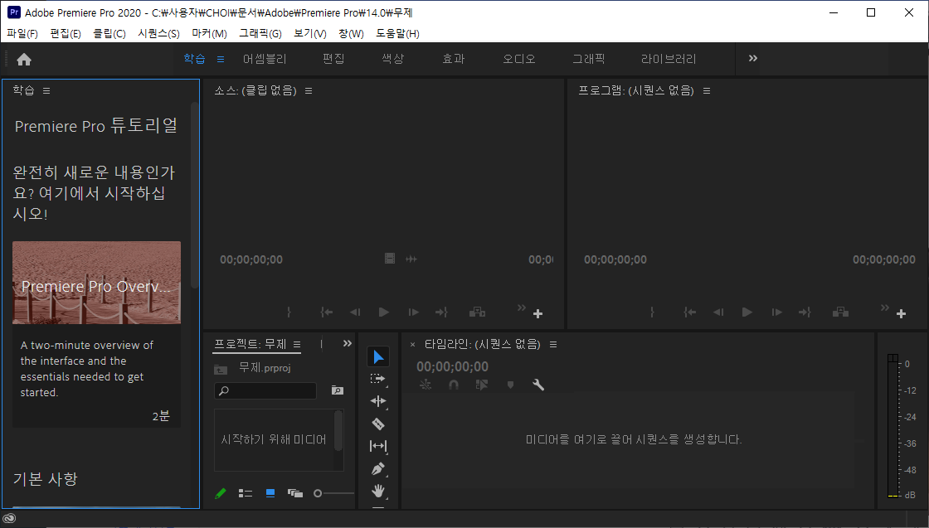Adjust Project panel thumbnail zoom slider
Viewport: 929px width, 528px height.
tap(333, 493)
